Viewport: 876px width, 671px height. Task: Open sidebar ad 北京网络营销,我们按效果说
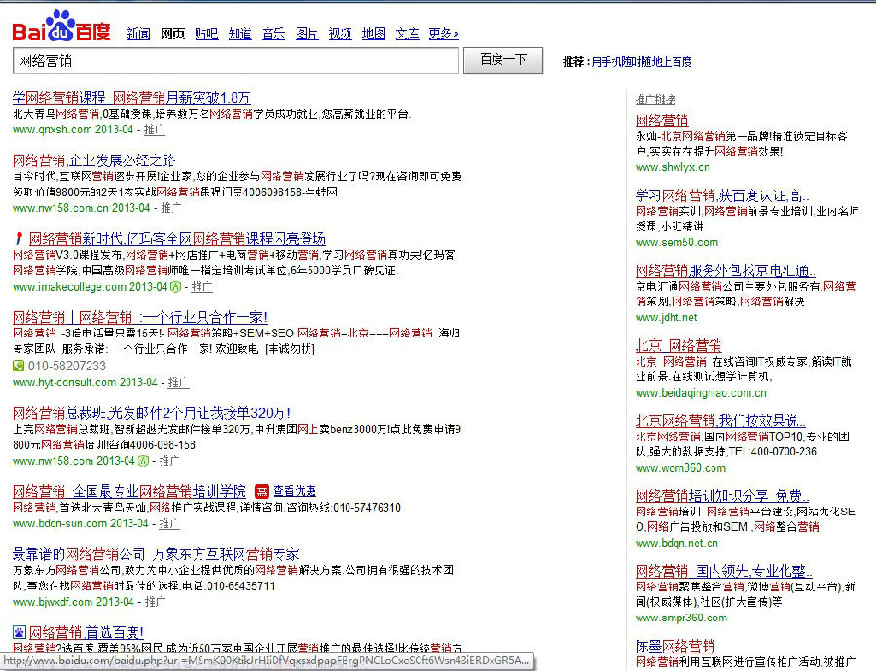tap(720, 420)
